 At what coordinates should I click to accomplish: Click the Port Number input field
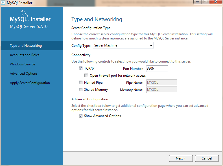pos(157,68)
